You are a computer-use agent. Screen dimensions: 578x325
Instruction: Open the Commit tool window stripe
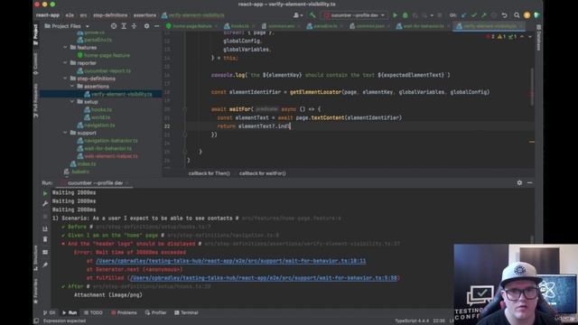pos(36,64)
